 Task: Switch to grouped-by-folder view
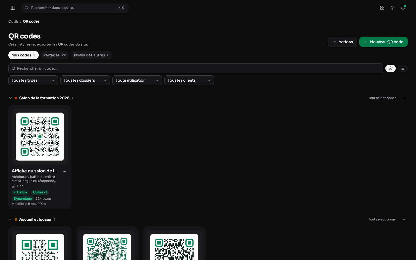point(391,68)
